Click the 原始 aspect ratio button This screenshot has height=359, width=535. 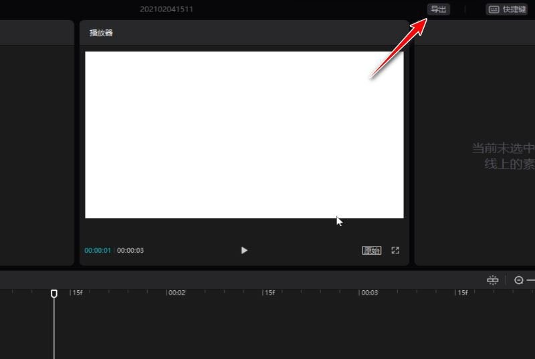372,251
